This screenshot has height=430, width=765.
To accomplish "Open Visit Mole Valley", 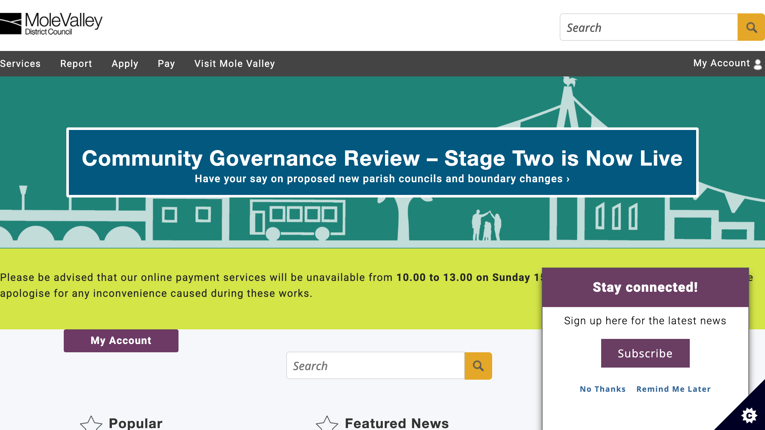I will click(235, 63).
